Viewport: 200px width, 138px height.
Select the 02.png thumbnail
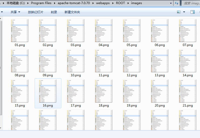pyautogui.click(x=48, y=30)
